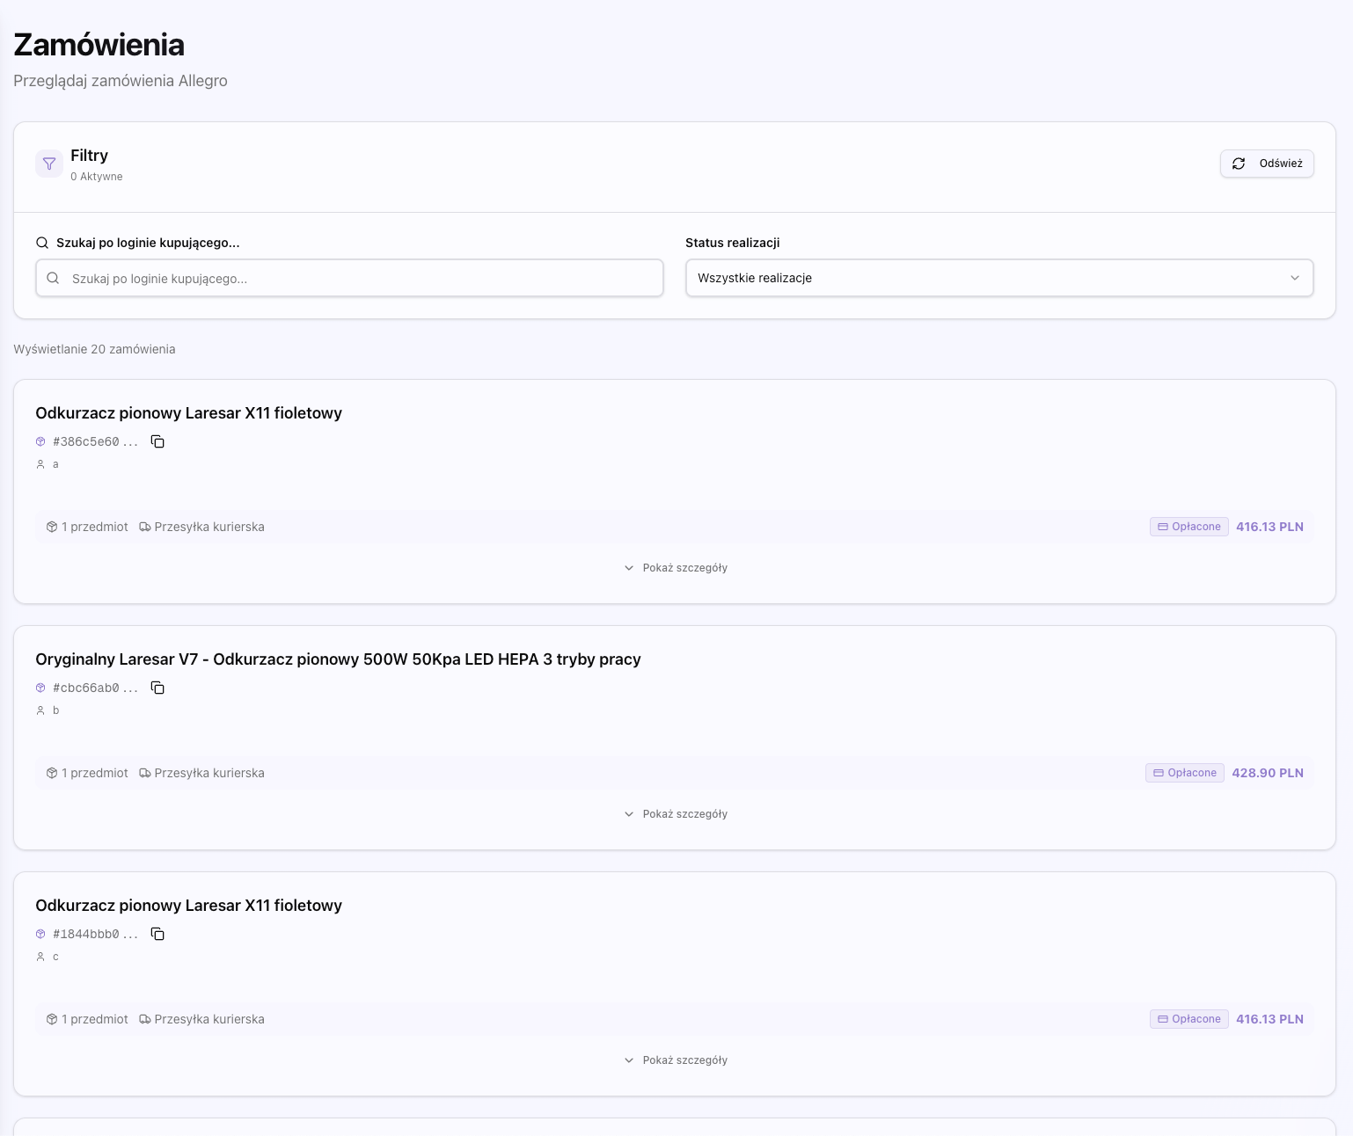Image resolution: width=1353 pixels, height=1136 pixels.
Task: Click the box icon in third order's item count
Action: tap(52, 1019)
